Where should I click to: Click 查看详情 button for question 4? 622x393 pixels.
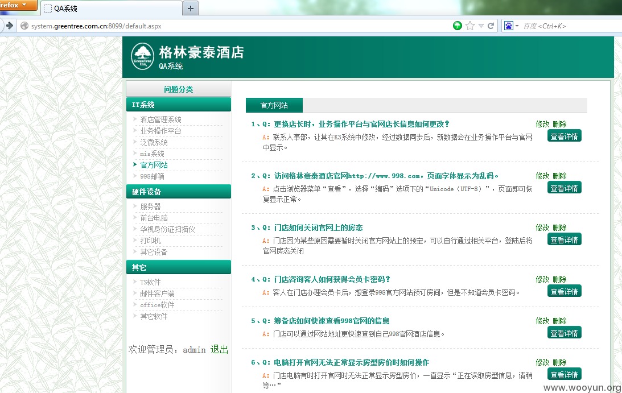(x=564, y=291)
